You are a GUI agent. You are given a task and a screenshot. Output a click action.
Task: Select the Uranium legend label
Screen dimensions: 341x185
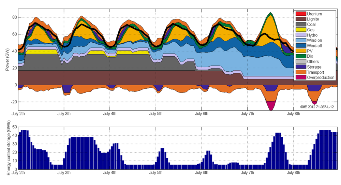(314, 14)
